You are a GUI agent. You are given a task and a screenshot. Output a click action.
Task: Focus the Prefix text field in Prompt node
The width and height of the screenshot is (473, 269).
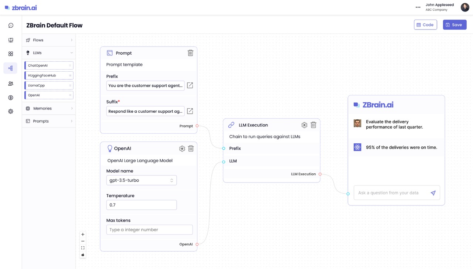(146, 85)
